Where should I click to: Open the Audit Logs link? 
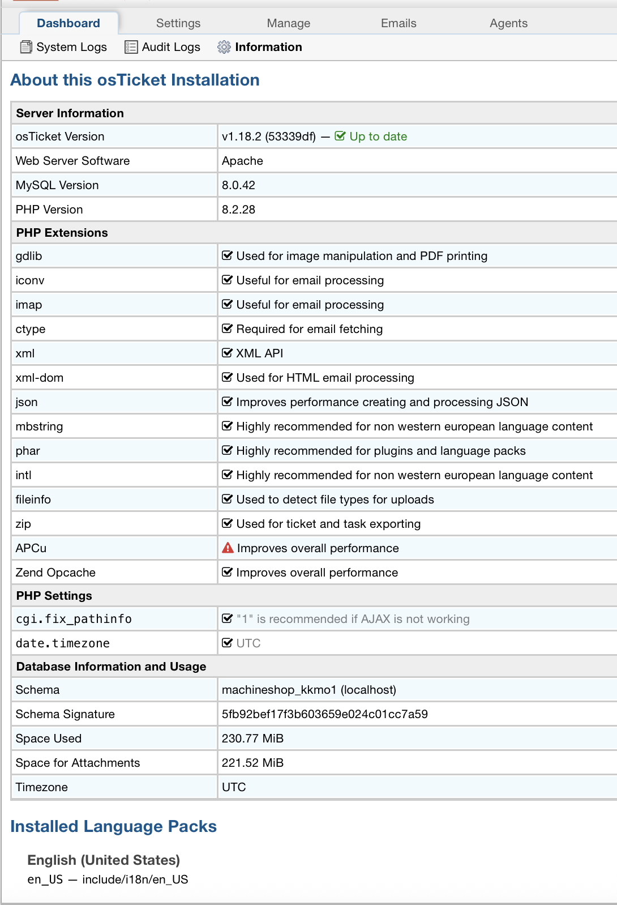pyautogui.click(x=170, y=47)
